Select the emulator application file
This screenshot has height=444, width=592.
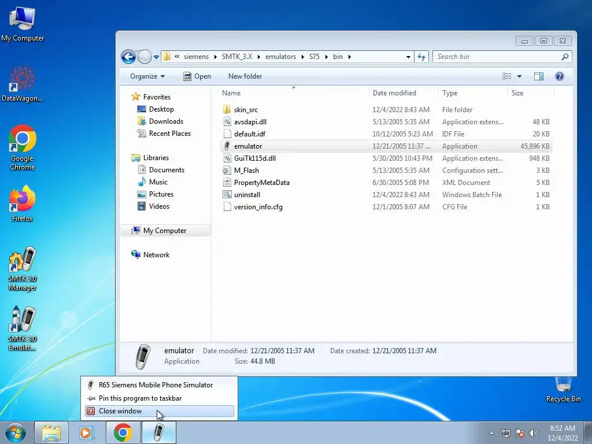point(386,146)
